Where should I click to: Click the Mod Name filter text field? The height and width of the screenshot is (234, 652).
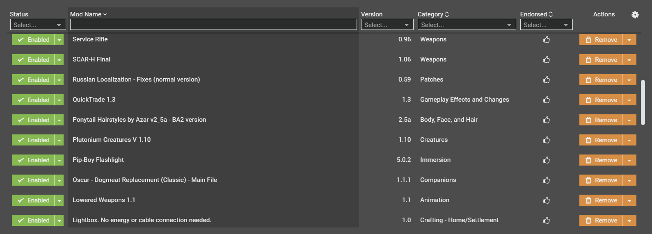click(x=213, y=25)
